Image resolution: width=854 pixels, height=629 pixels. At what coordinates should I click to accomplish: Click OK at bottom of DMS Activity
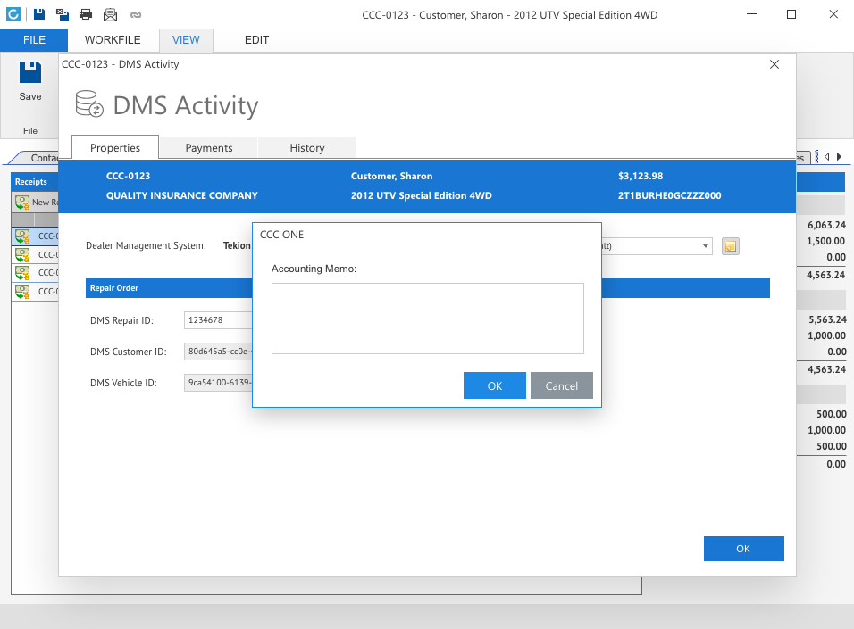click(743, 549)
